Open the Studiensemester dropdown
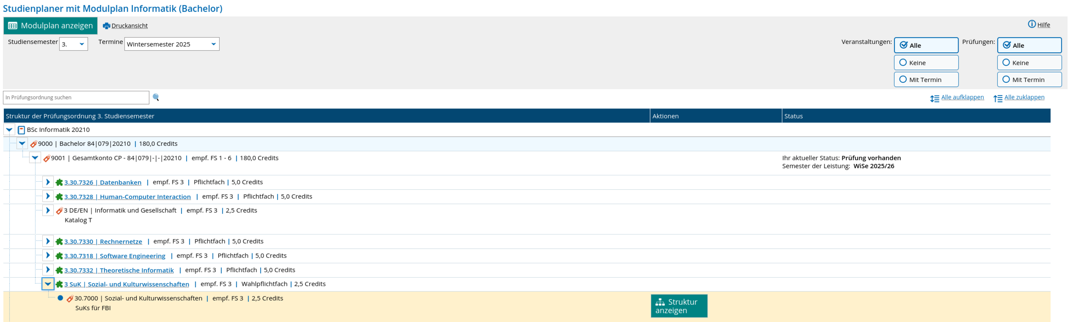The height and width of the screenshot is (322, 1073). [74, 44]
